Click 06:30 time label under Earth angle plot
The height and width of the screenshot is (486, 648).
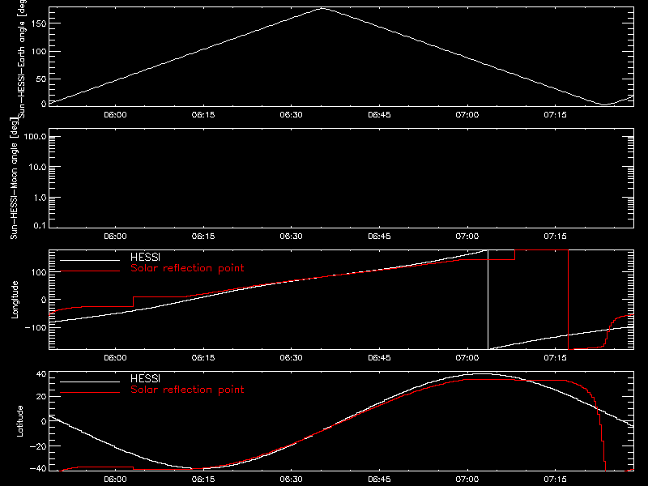292,115
